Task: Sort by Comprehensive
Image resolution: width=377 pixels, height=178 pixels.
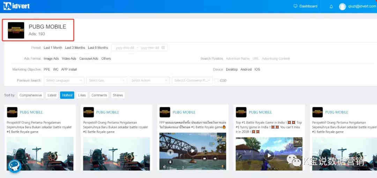Action: coord(30,95)
